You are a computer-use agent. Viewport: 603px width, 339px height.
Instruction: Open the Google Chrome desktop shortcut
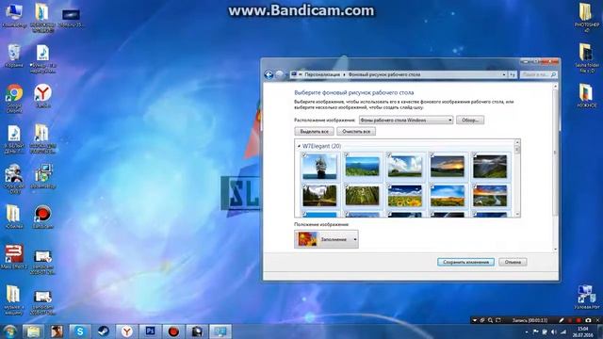[14, 98]
